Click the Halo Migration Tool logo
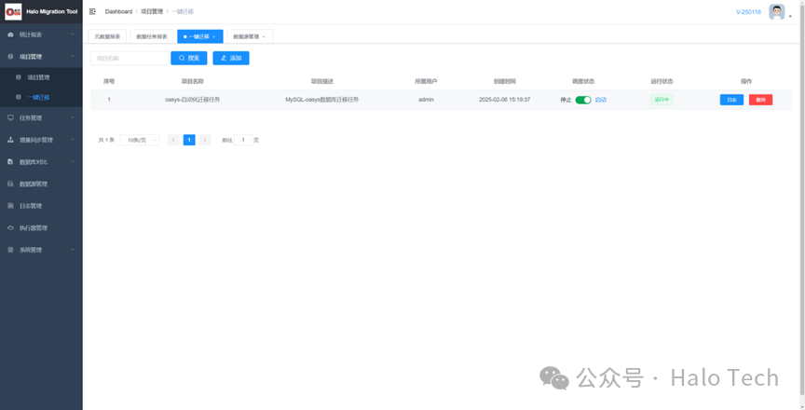The width and height of the screenshot is (805, 410). [x=13, y=11]
